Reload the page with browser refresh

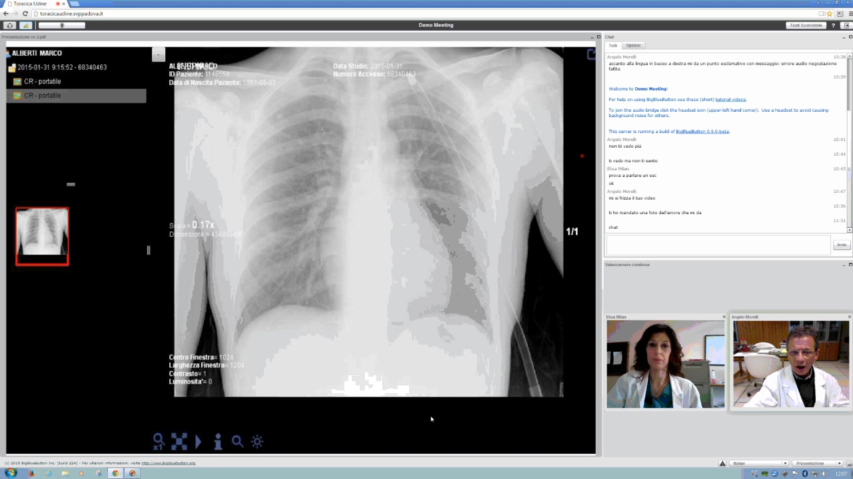coord(25,13)
